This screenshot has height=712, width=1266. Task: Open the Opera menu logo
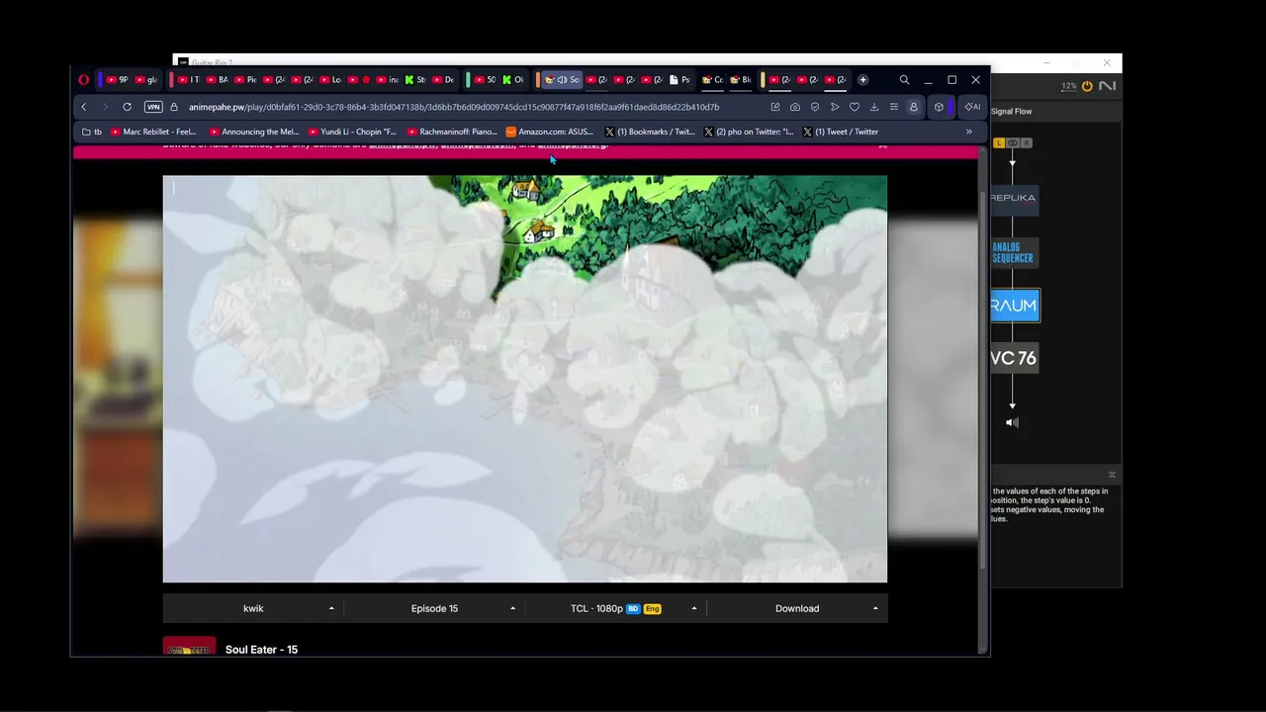tap(84, 80)
